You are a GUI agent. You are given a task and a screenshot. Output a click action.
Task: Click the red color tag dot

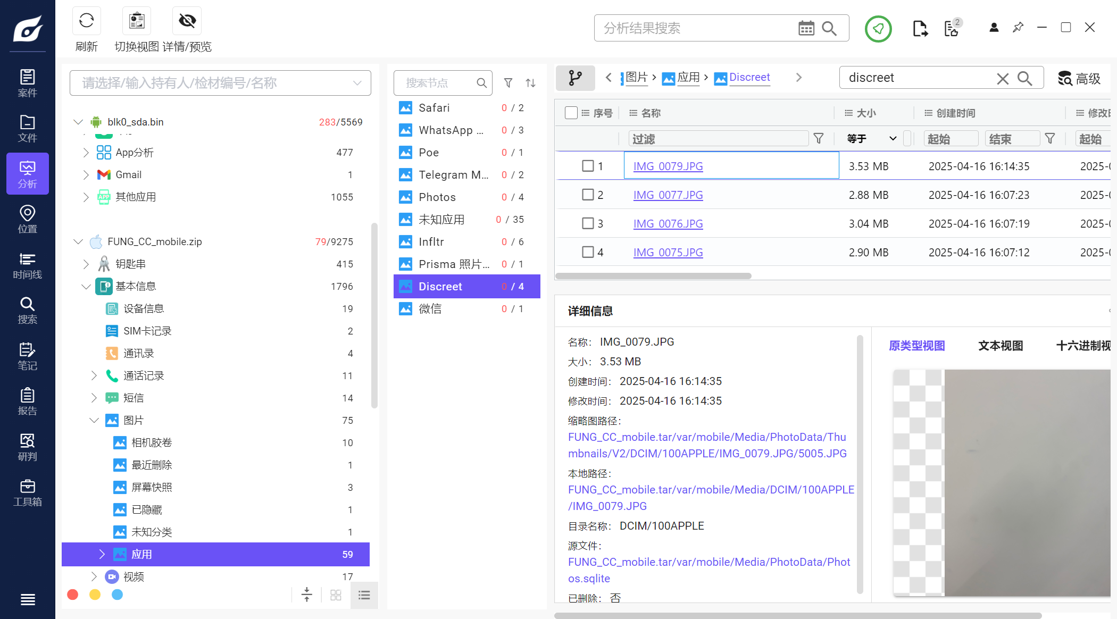73,595
